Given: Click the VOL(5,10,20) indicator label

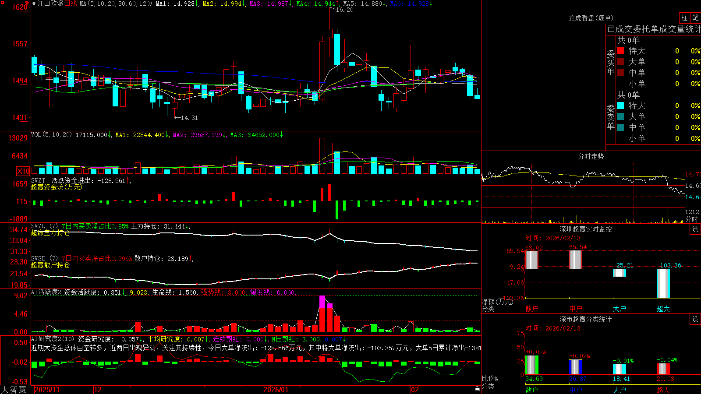Looking at the screenshot, I should coord(51,135).
